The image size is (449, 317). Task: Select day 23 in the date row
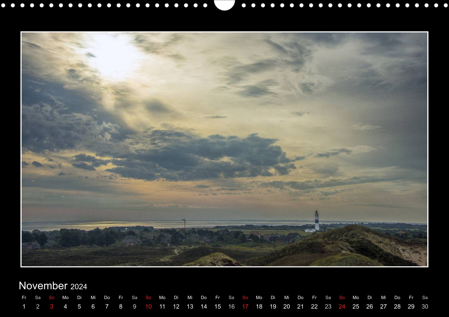click(328, 307)
